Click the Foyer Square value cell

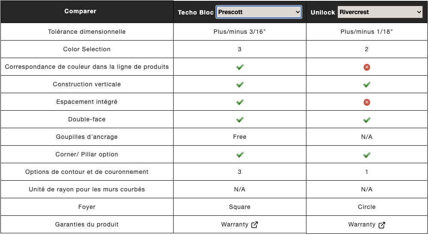coord(240,207)
